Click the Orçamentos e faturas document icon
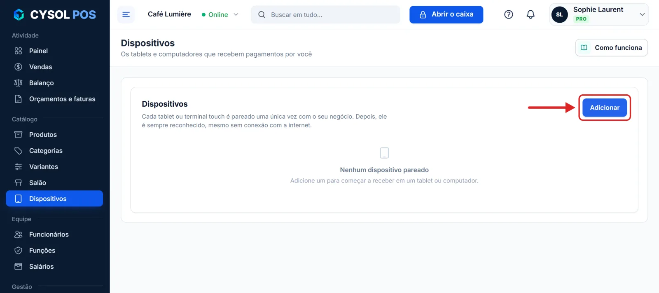 [18, 99]
